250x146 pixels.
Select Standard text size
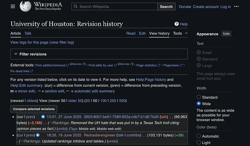(199, 59)
